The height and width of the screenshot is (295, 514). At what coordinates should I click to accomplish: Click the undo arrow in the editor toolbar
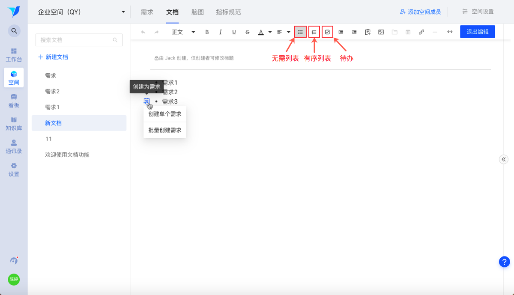143,32
